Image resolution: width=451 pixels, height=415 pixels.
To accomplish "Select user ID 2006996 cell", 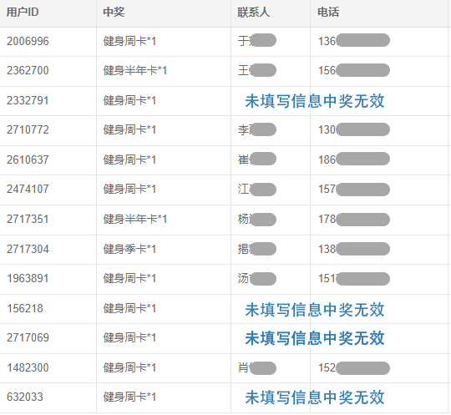I will click(28, 42).
